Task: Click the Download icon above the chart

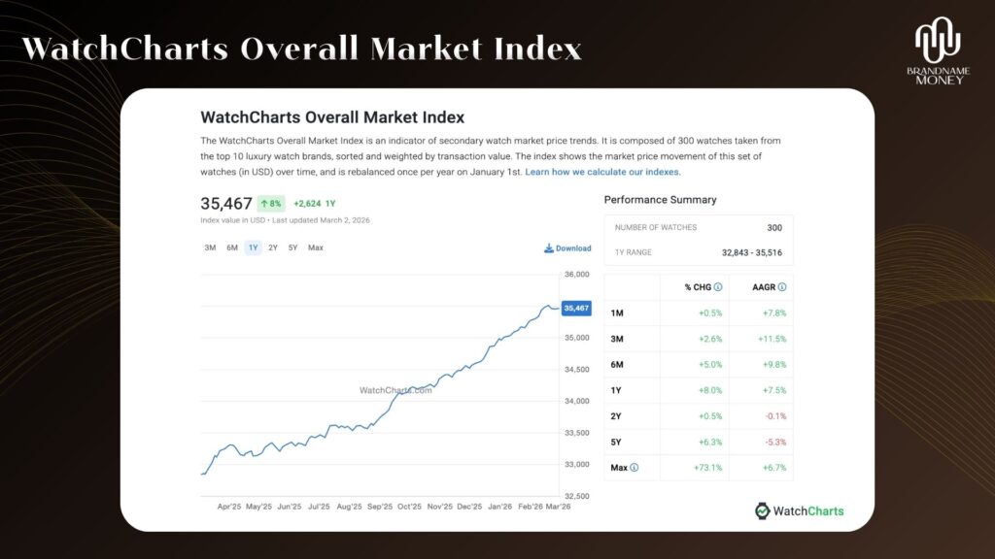Action: 547,248
